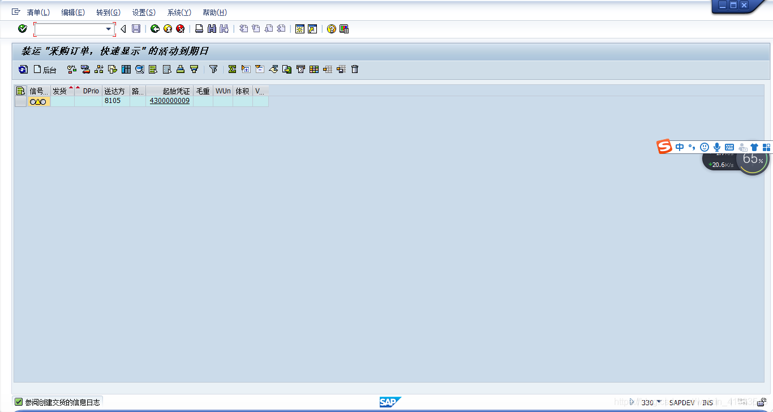Viewport: 773px width, 412px height.
Task: Open Find with the binoculars icon
Action: (212, 29)
